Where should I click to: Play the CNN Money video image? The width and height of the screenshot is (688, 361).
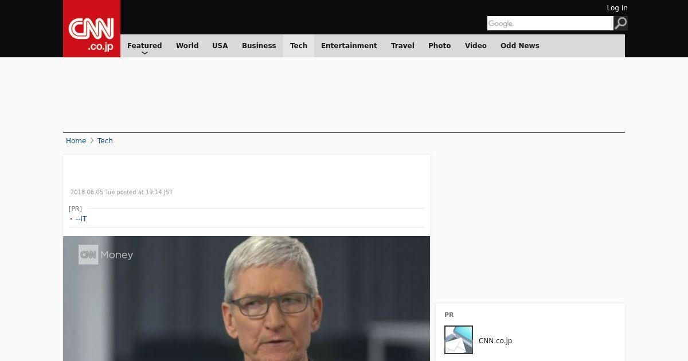click(x=247, y=299)
